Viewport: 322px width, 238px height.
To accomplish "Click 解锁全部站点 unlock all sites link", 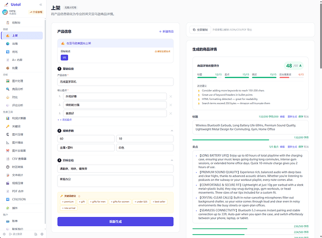I will (x=162, y=51).
